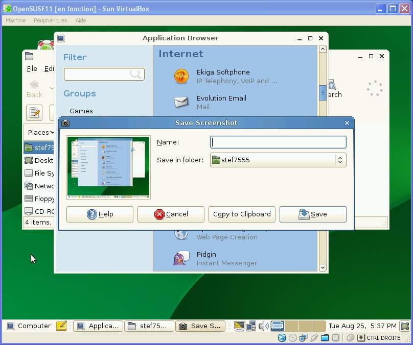Click VirtualBox USB devices indicator
Image resolution: width=413 pixels, height=345 pixels.
point(314,338)
